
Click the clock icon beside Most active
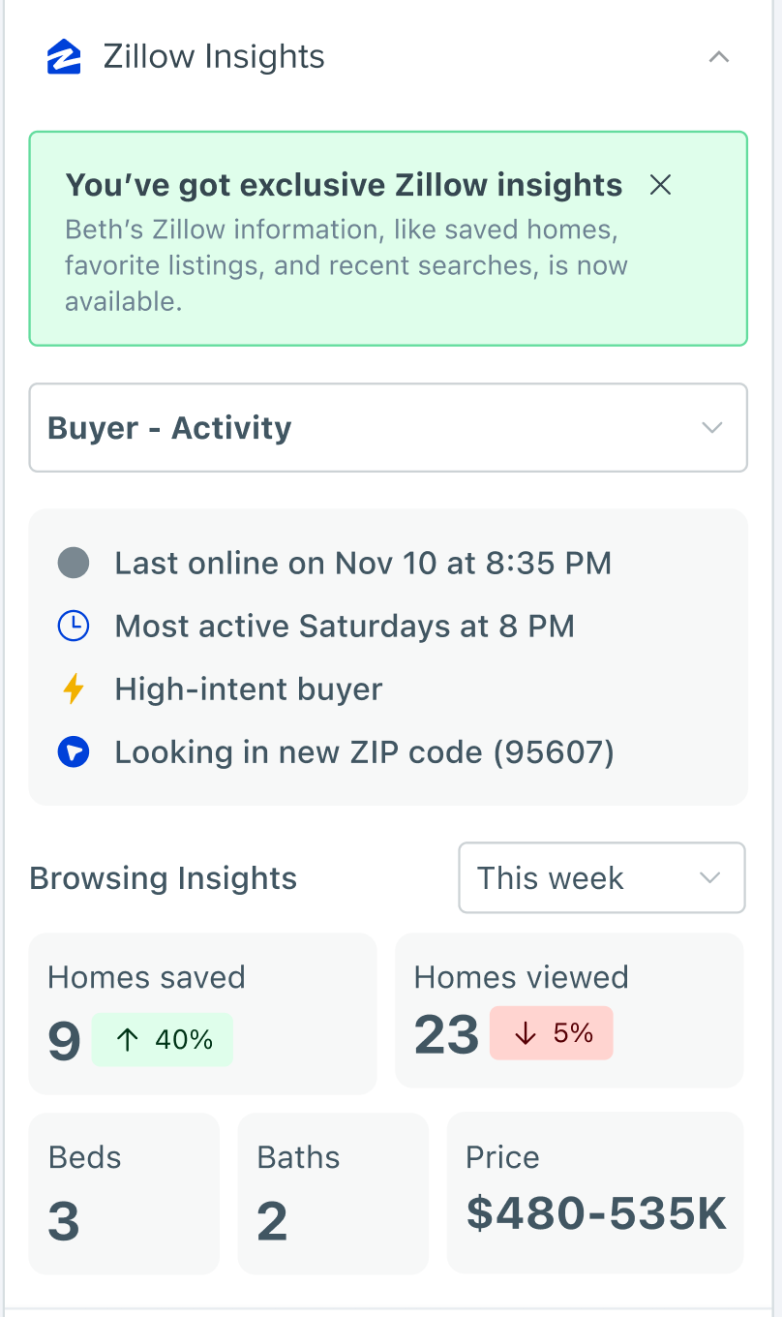coord(74,627)
